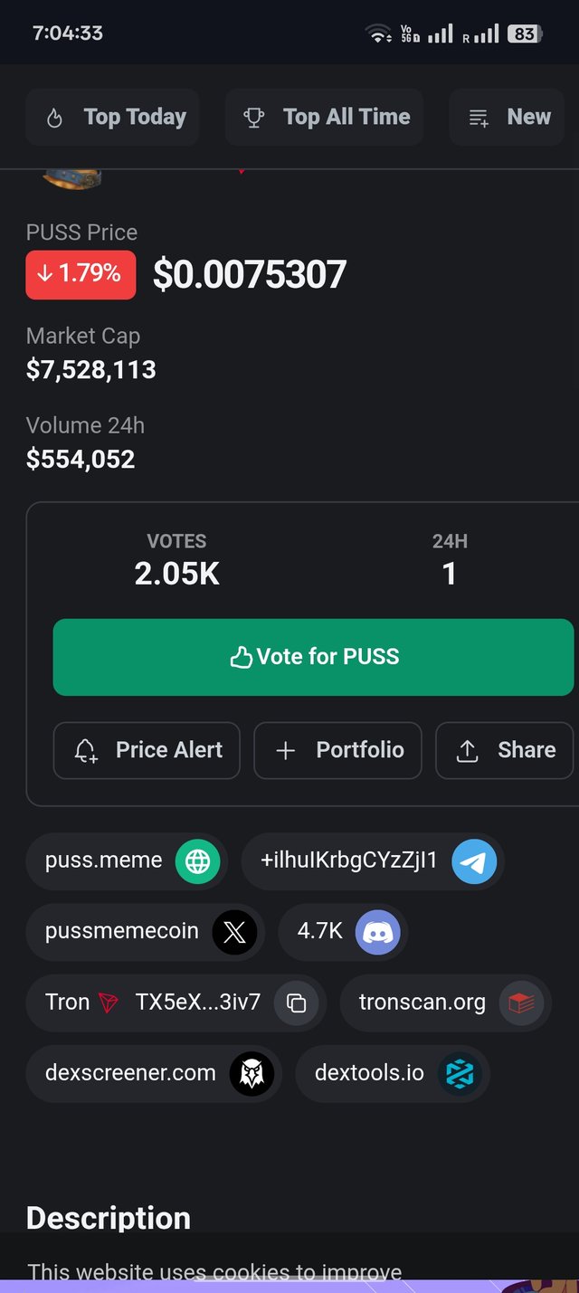Open the Dexscreener owl icon
This screenshot has height=1293, width=579.
point(251,1074)
